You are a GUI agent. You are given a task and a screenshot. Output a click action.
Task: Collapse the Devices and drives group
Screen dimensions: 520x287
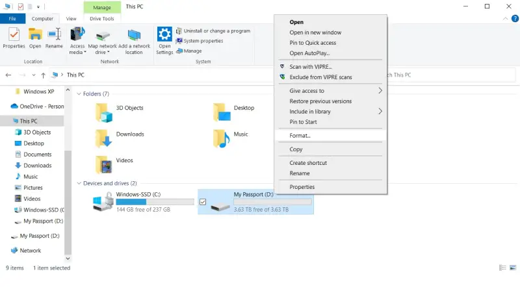[x=79, y=184]
